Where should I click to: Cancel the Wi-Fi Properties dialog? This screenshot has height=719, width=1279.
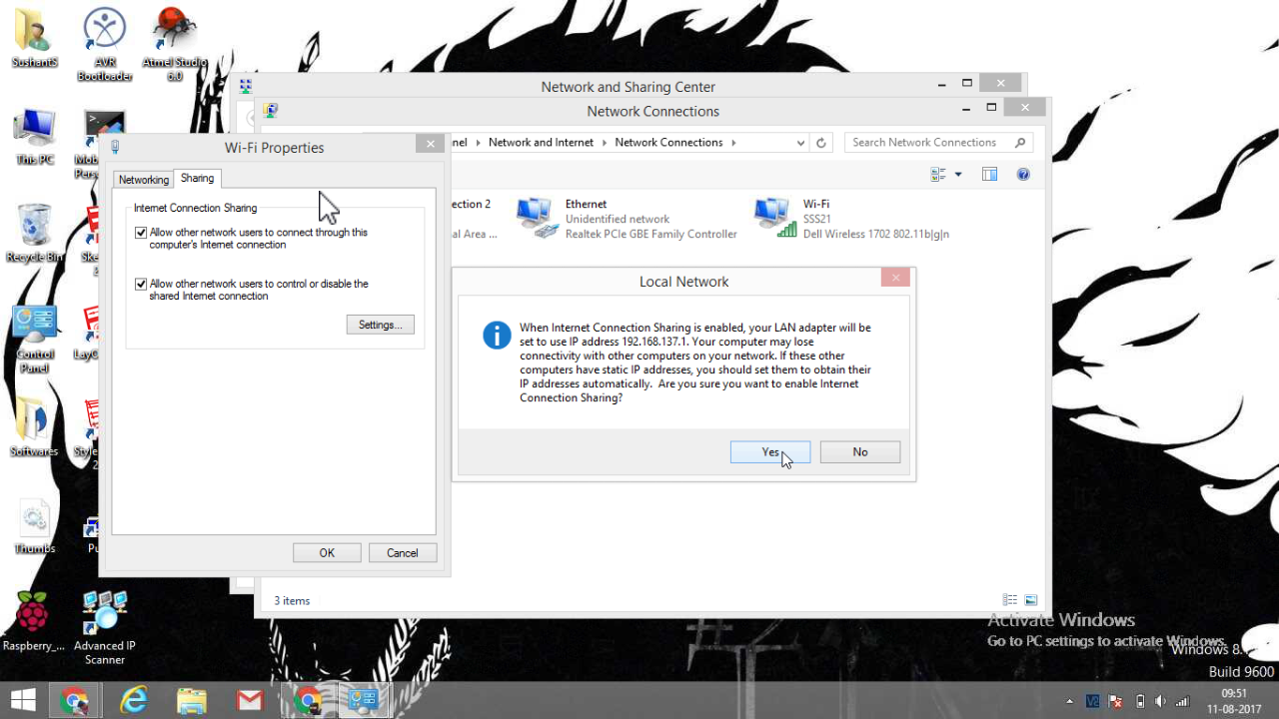403,553
